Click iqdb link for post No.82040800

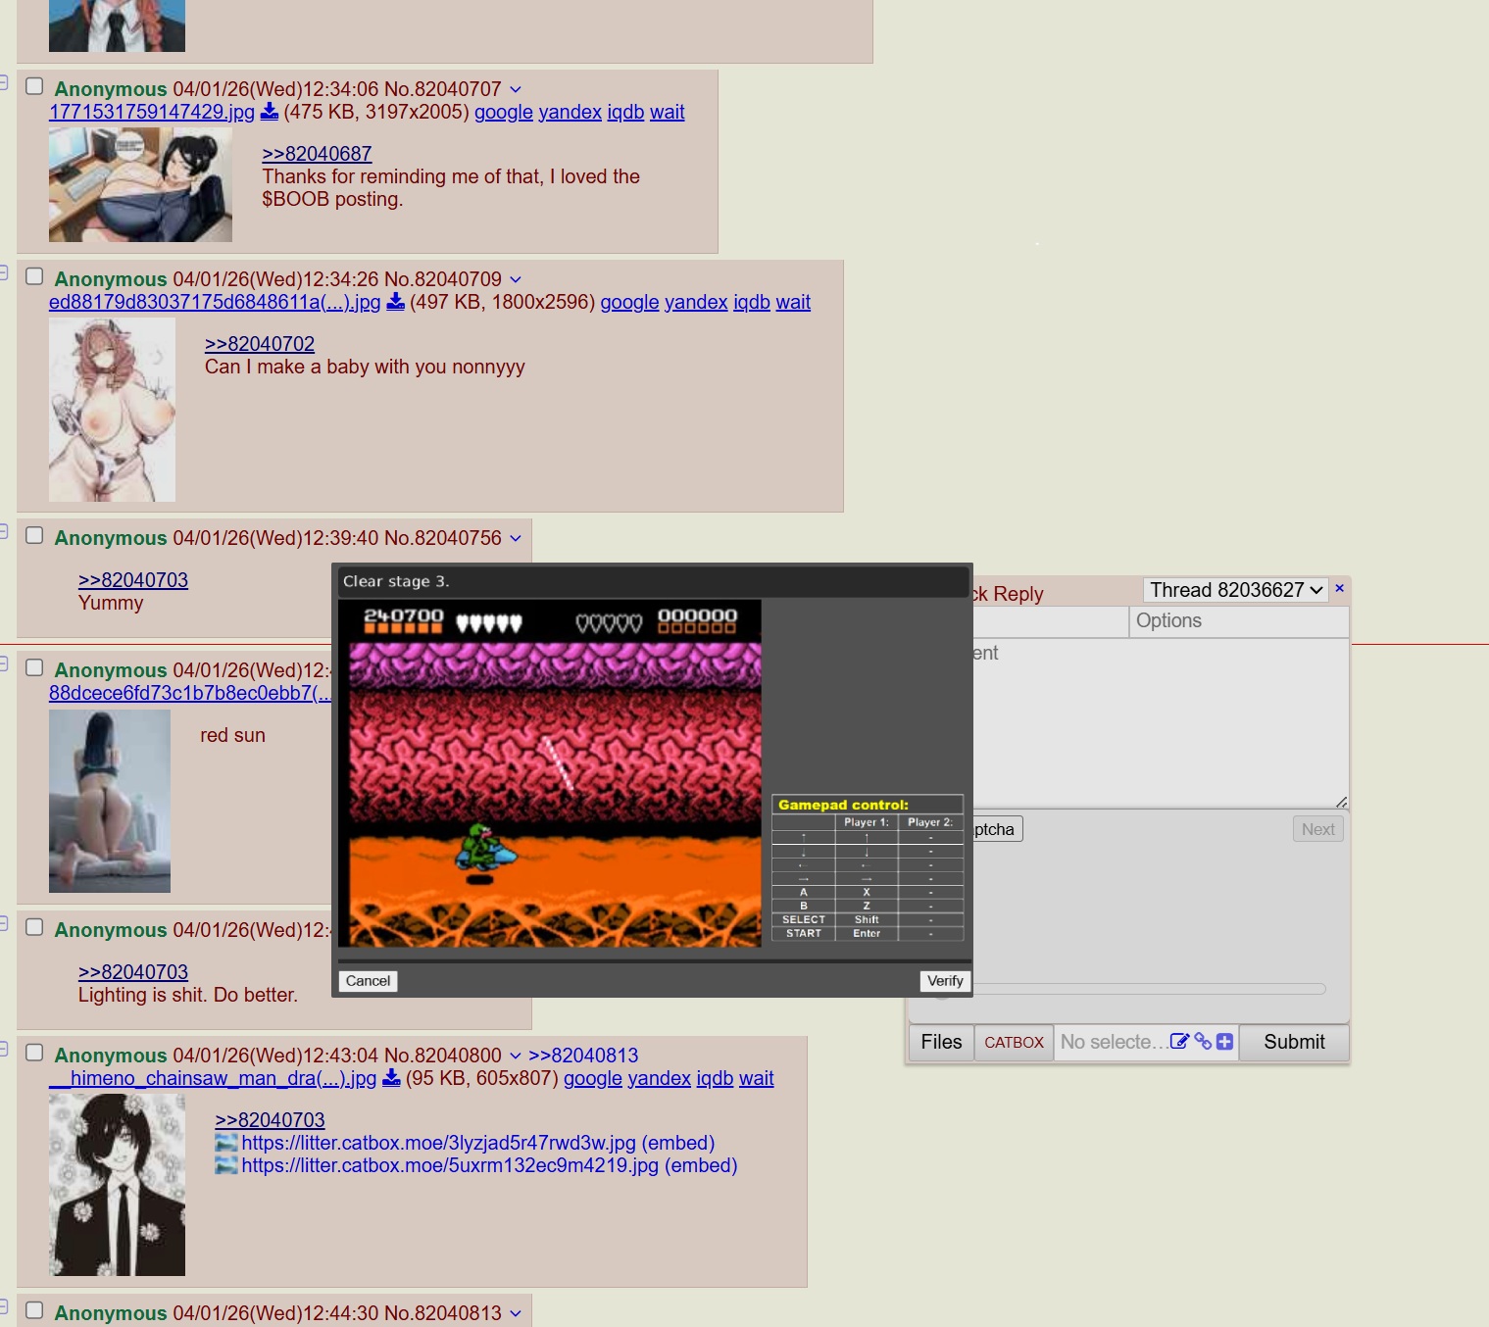coord(715,1078)
